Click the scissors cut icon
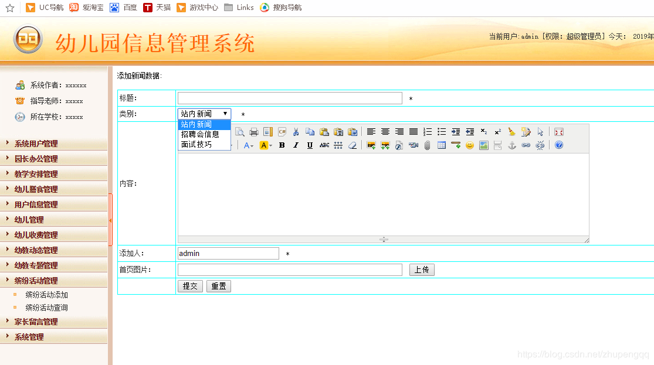The image size is (654, 365). point(296,132)
